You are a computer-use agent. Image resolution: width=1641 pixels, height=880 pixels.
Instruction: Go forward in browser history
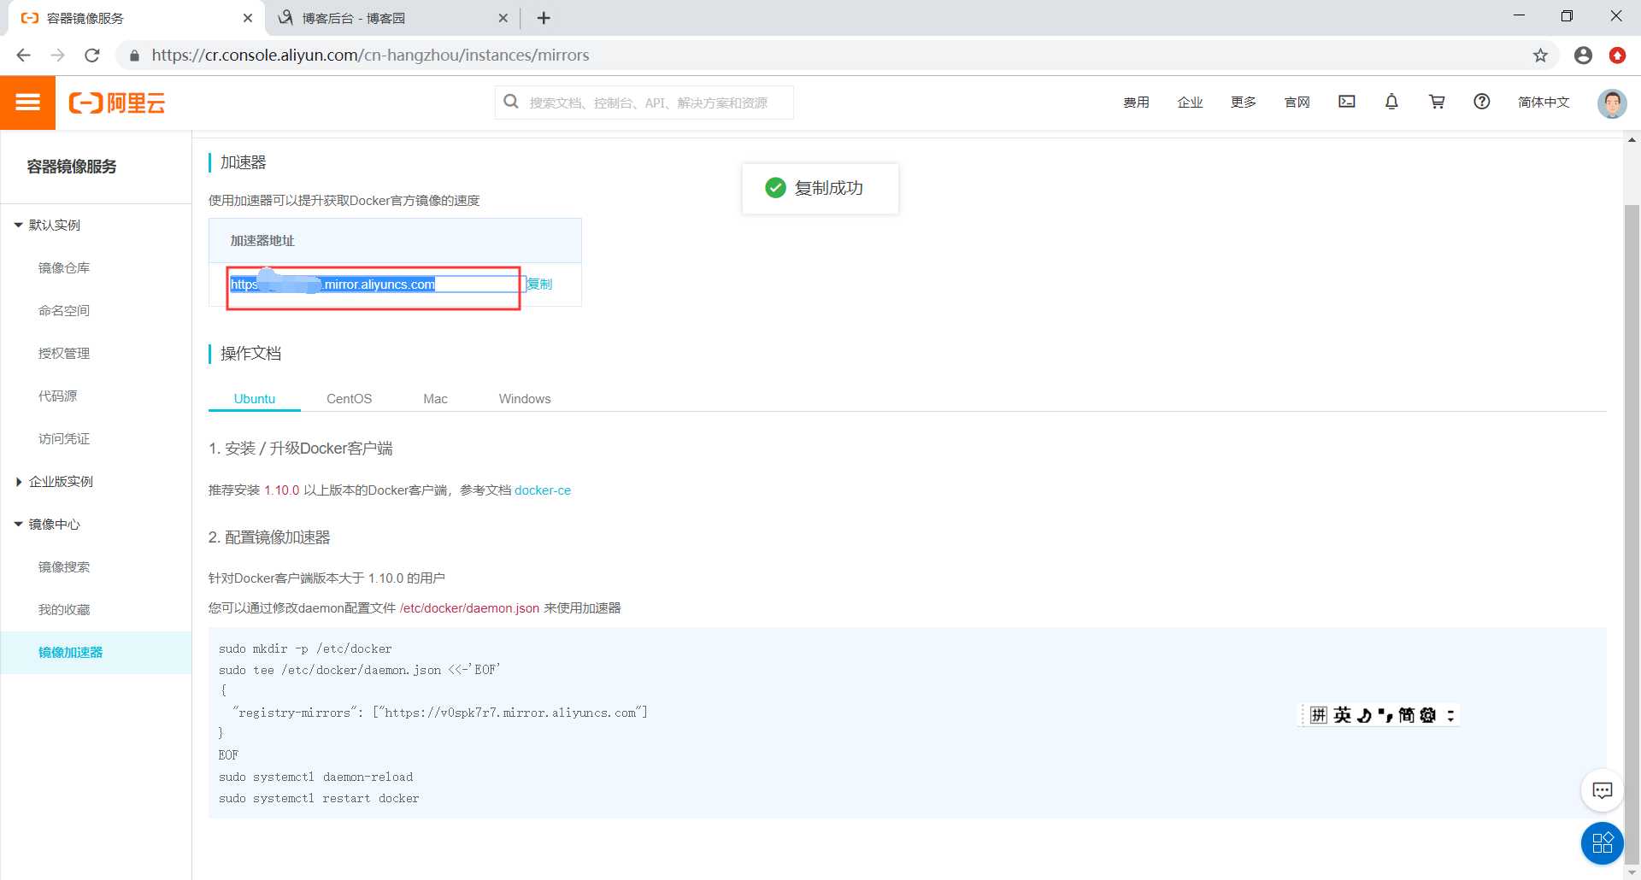click(x=57, y=56)
